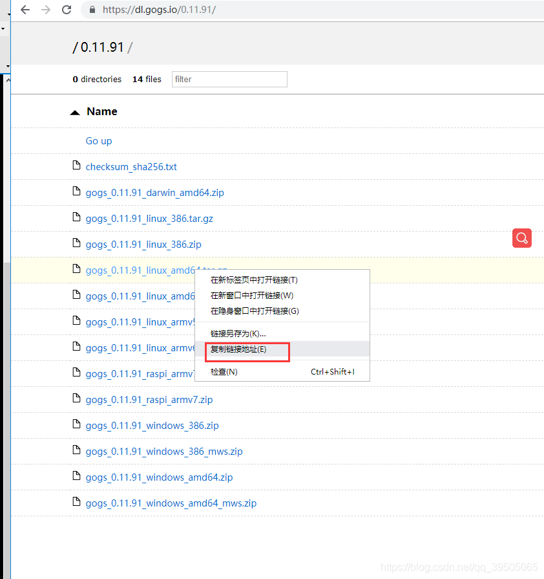Viewport: 544px width, 579px height.
Task: Click the file icon beside gogs_0.11.91_darwin_amd64.zip
Action: click(x=76, y=191)
